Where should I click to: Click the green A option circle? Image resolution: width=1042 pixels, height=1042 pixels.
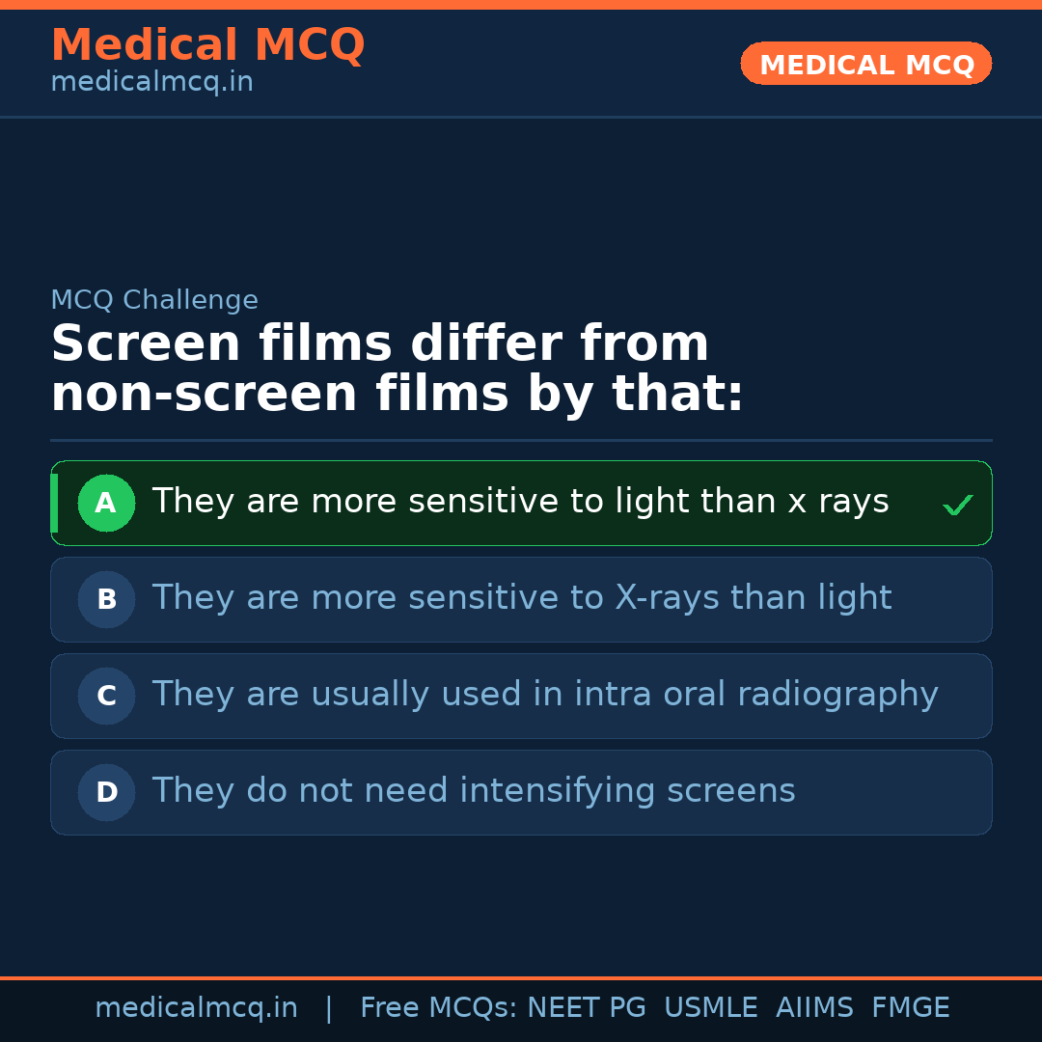point(106,503)
